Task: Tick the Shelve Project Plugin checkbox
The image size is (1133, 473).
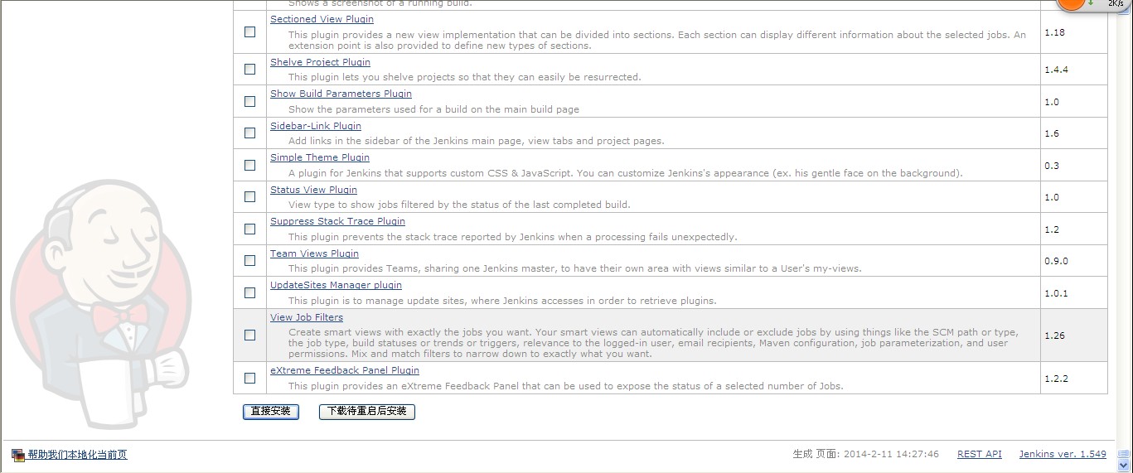Action: point(249,70)
